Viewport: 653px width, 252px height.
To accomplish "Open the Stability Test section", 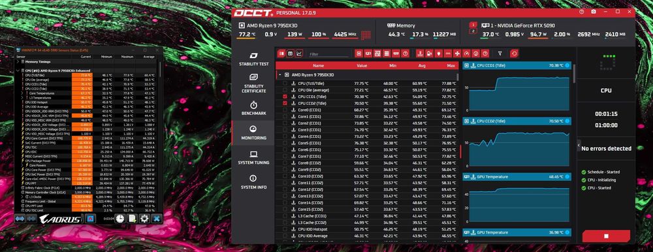I will [x=253, y=59].
